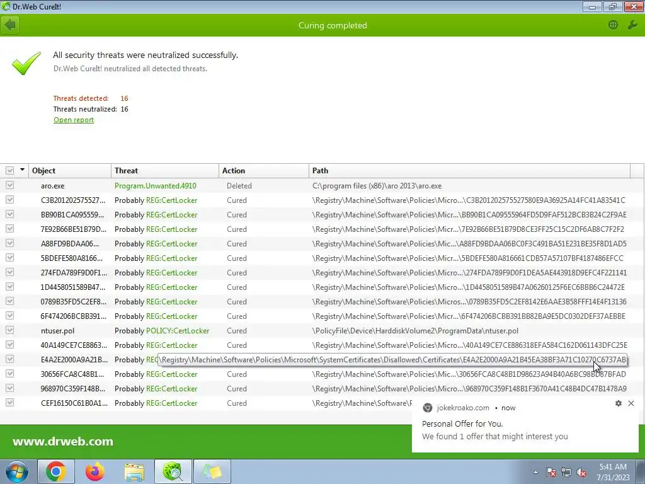Switch to Dr.Web CureIt! taskbar button
Image resolution: width=645 pixels, height=484 pixels.
(x=173, y=471)
